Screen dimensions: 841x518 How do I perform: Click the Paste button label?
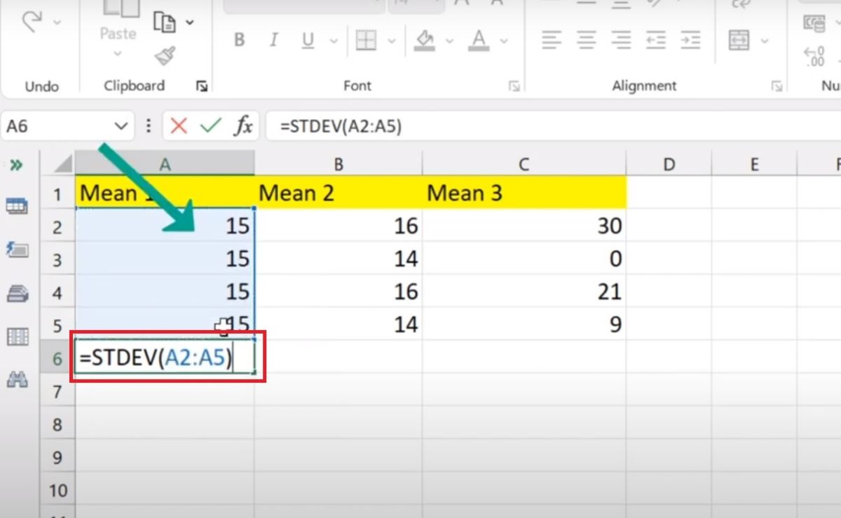[x=118, y=34]
